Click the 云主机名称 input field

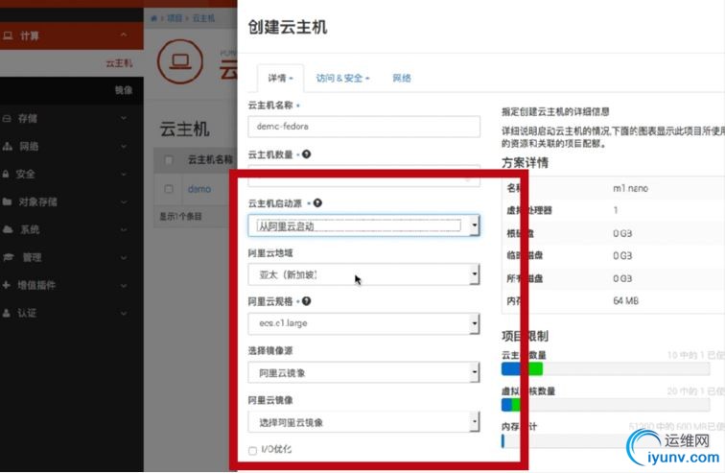[363, 127]
